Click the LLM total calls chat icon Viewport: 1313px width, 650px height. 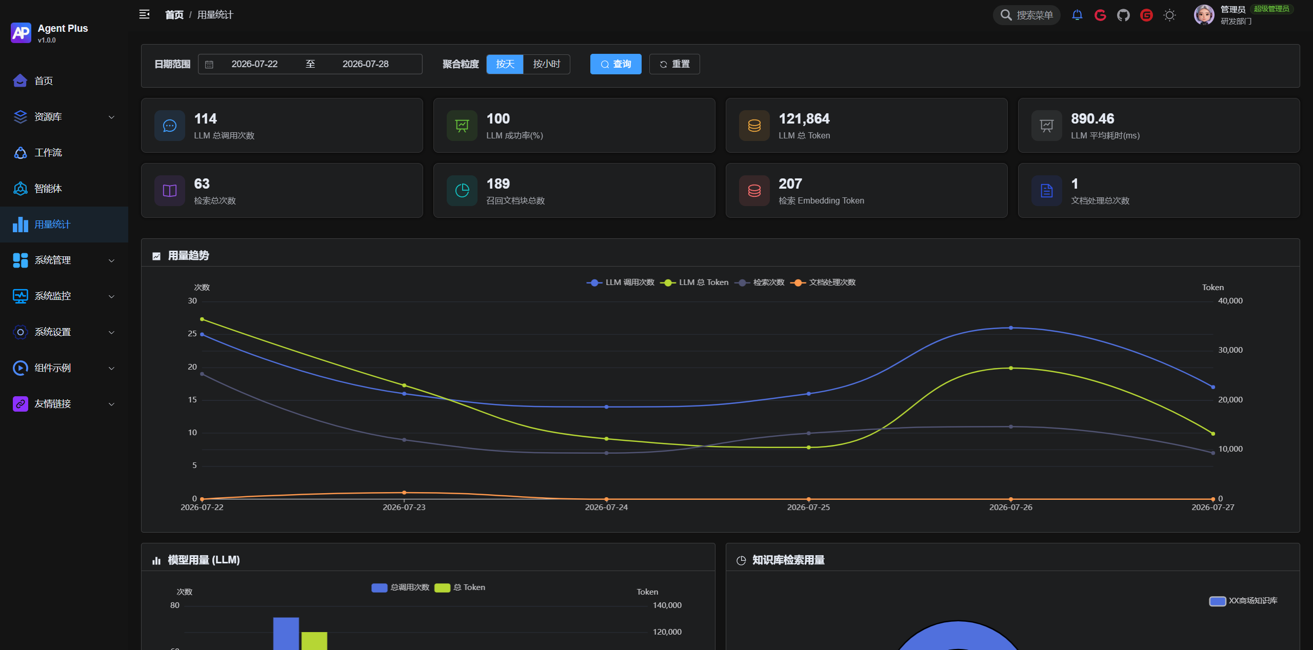(x=170, y=126)
